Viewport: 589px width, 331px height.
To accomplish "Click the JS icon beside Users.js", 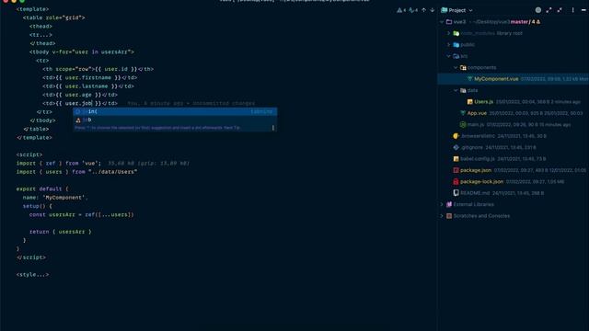I will tap(470, 102).
